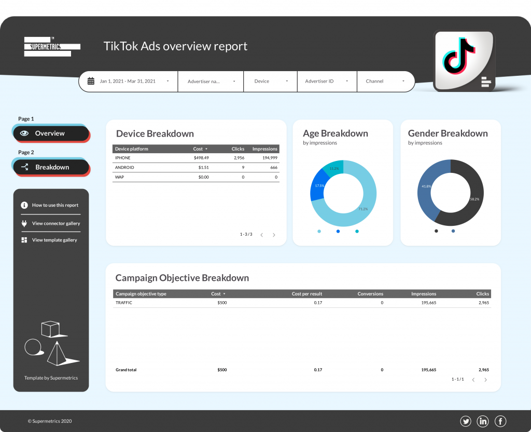Image resolution: width=531 pixels, height=432 pixels.
Task: Open the LinkedIn icon in footer
Action: 483,421
